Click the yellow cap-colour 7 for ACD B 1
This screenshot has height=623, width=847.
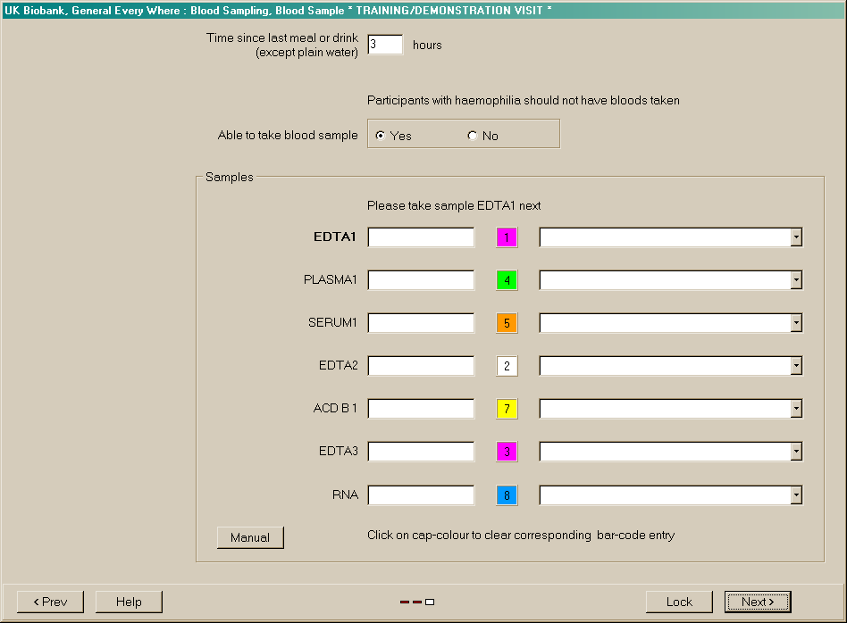[507, 409]
